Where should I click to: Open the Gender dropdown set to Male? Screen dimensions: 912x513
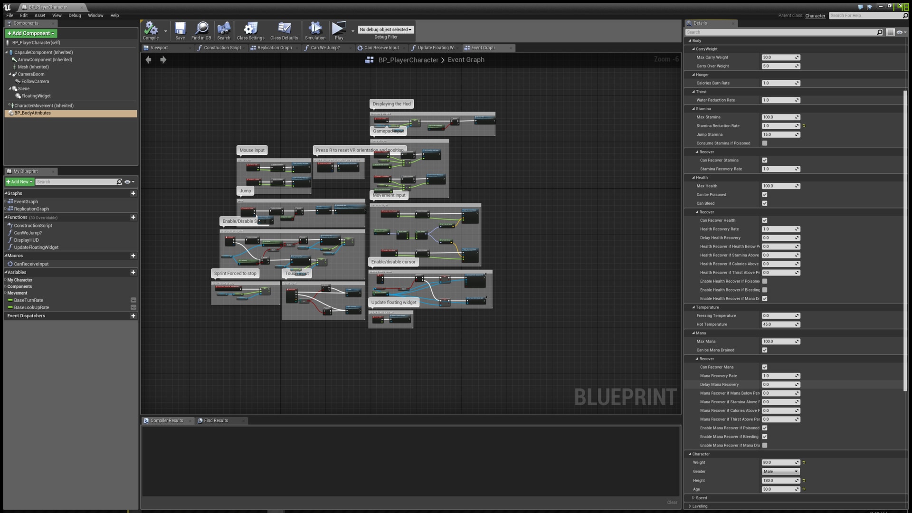click(x=780, y=471)
